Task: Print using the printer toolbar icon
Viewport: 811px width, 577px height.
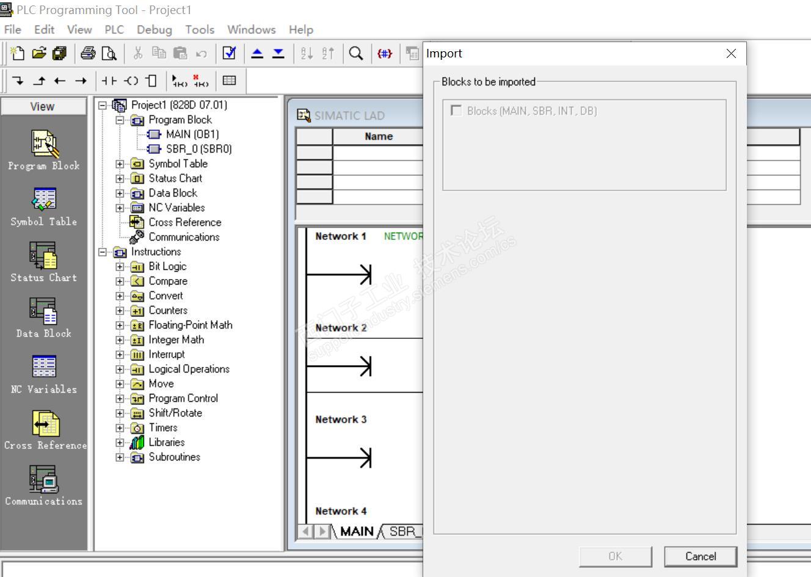Action: coord(88,54)
